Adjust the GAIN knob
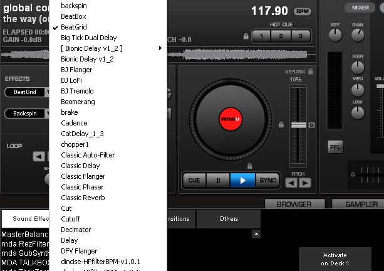The image size is (384, 271). (358, 35)
